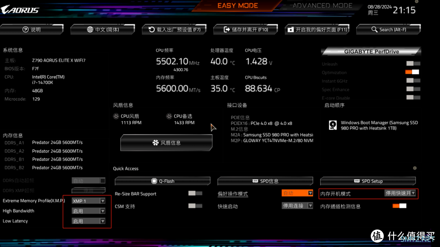The width and height of the screenshot is (440, 247).
Task: Click the M2P GLOWAY YCT4TNVMe entry
Action: (272, 140)
